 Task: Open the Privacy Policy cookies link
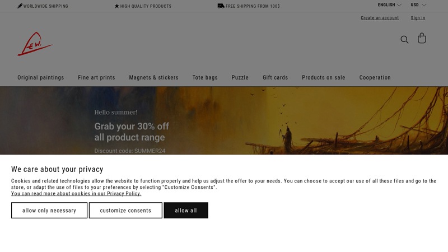pos(76,193)
